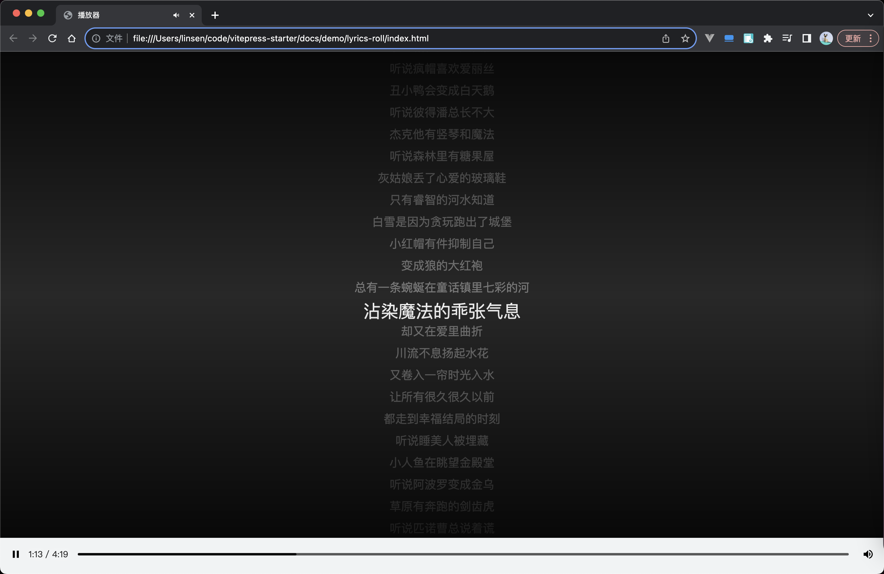Click lyric line 听说阿波罗变成金乌
Screen dimensions: 884x574
click(442, 485)
